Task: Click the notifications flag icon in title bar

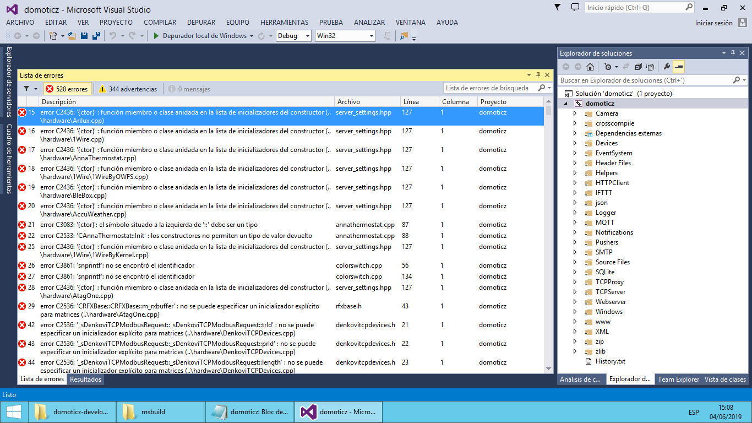Action: click(557, 7)
